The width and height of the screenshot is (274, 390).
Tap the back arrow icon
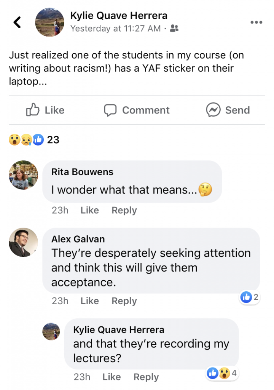17,22
